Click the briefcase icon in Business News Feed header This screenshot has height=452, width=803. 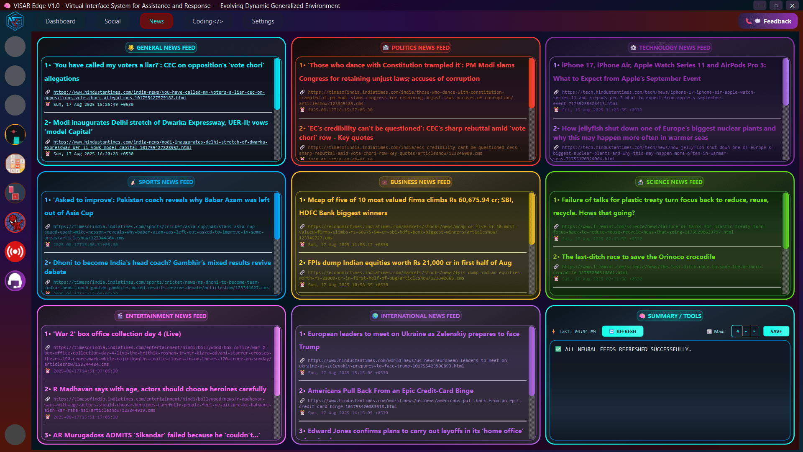(385, 182)
